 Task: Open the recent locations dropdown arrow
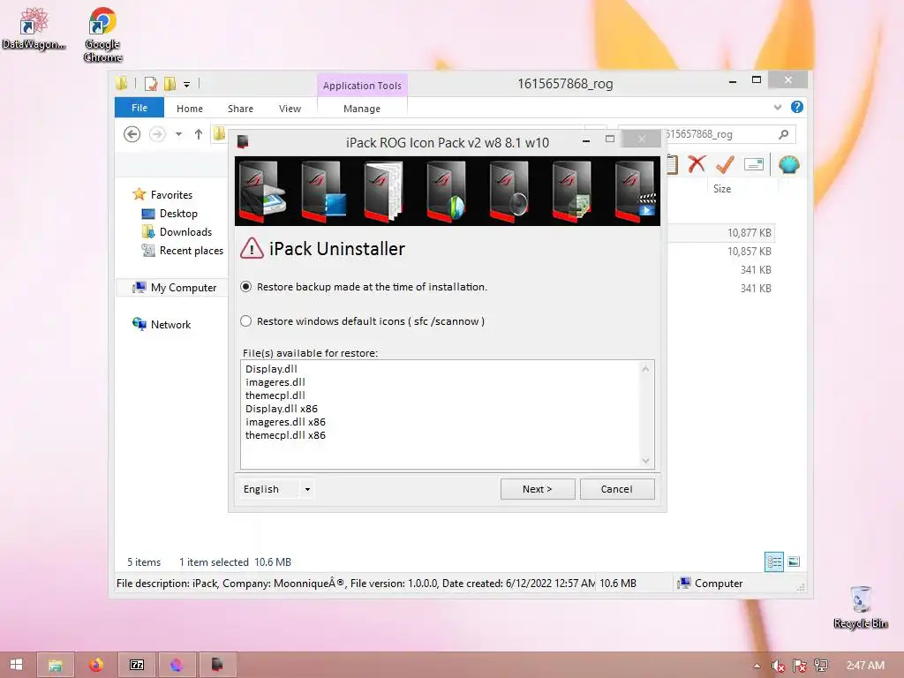(x=178, y=134)
